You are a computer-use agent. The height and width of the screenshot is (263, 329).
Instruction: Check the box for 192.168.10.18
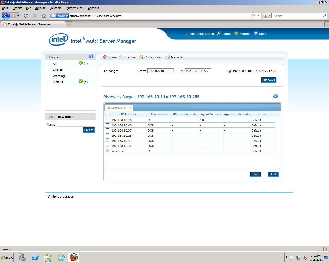pos(107,120)
